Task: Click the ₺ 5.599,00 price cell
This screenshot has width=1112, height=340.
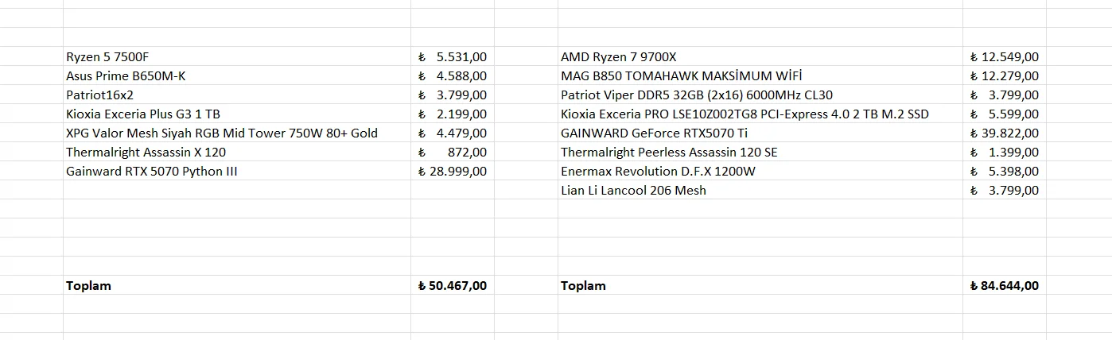Action: coord(1005,114)
